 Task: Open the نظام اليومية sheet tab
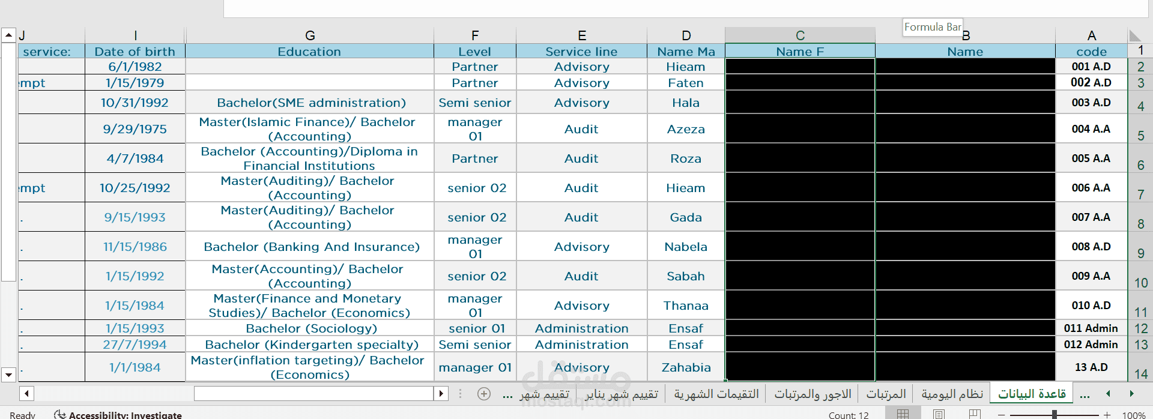click(952, 394)
